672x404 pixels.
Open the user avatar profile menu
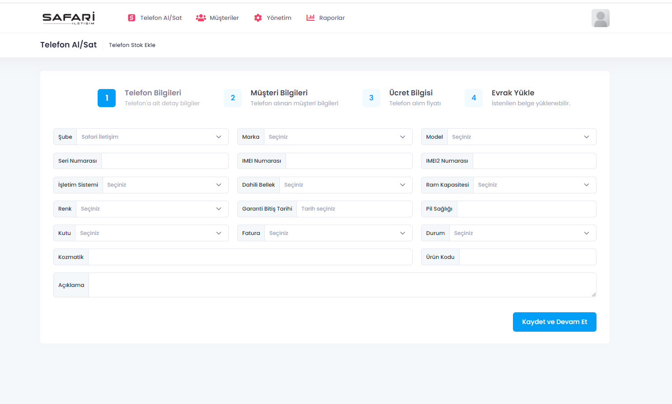tap(600, 18)
